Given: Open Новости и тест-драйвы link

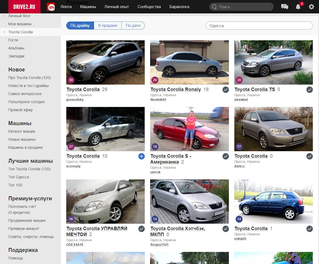Looking at the screenshot, I should [29, 86].
